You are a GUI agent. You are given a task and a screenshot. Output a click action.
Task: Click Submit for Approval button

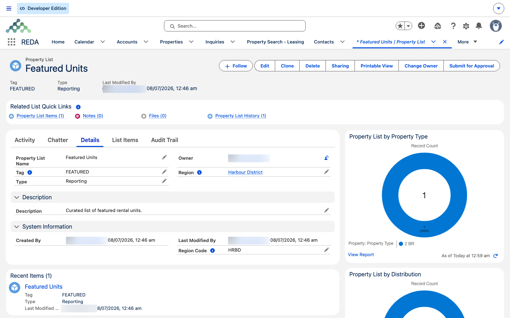point(472,66)
